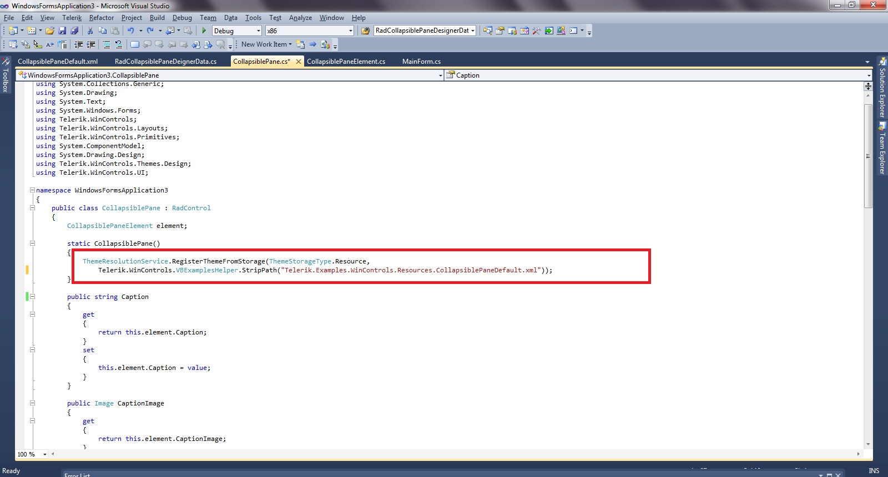Click the Open File folder icon

click(50, 31)
